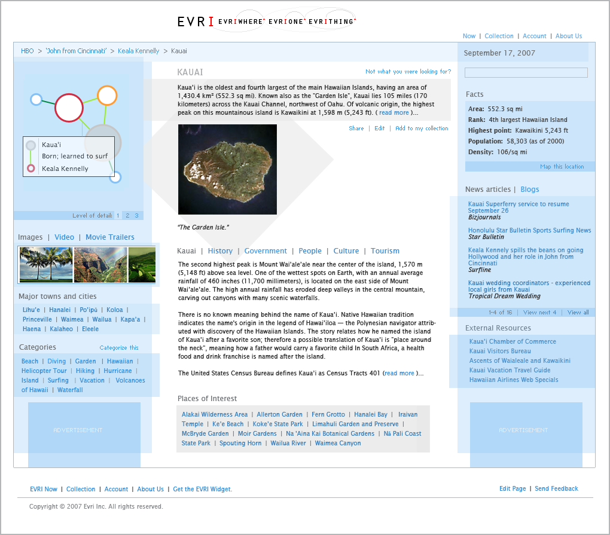Viewport: 610px width, 535px height.
Task: Click 'View next 4' news link
Action: click(539, 312)
